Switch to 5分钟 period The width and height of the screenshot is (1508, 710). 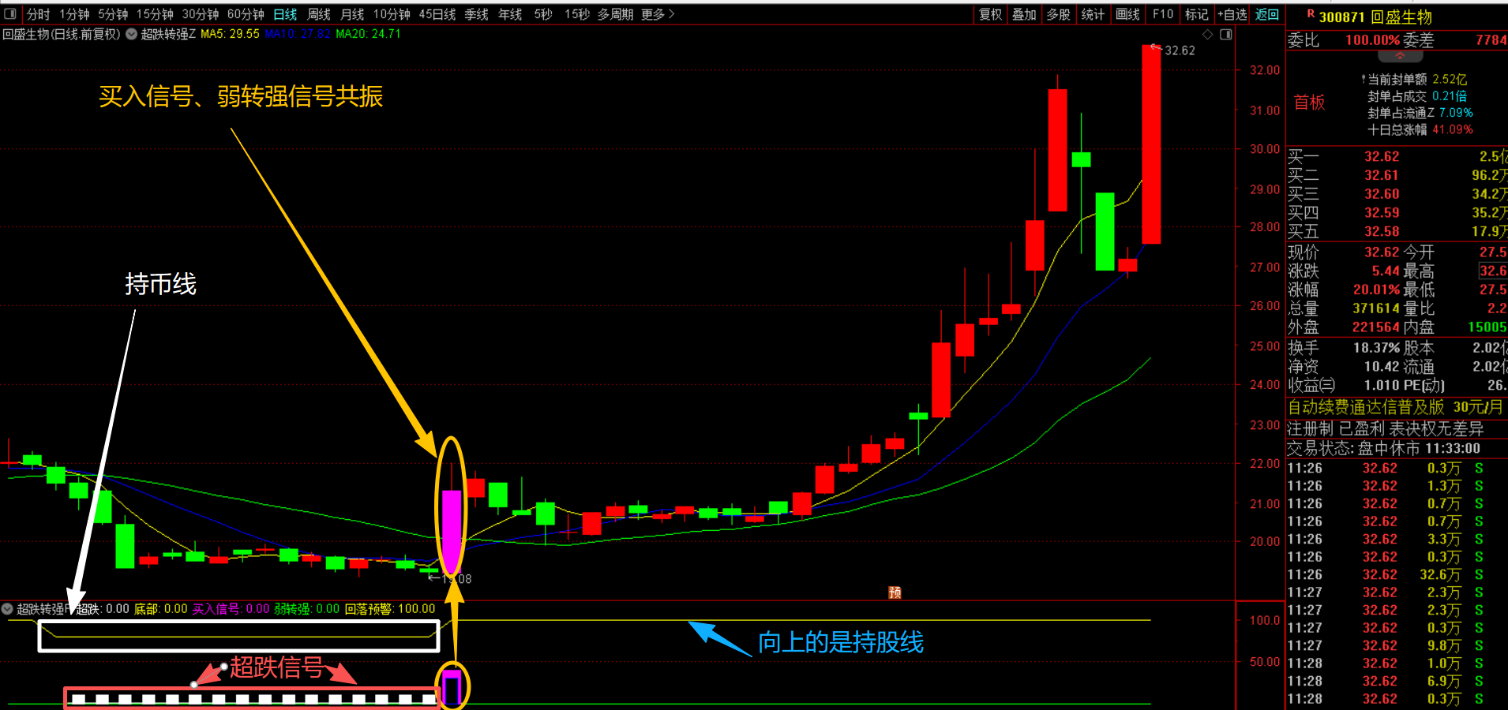113,14
